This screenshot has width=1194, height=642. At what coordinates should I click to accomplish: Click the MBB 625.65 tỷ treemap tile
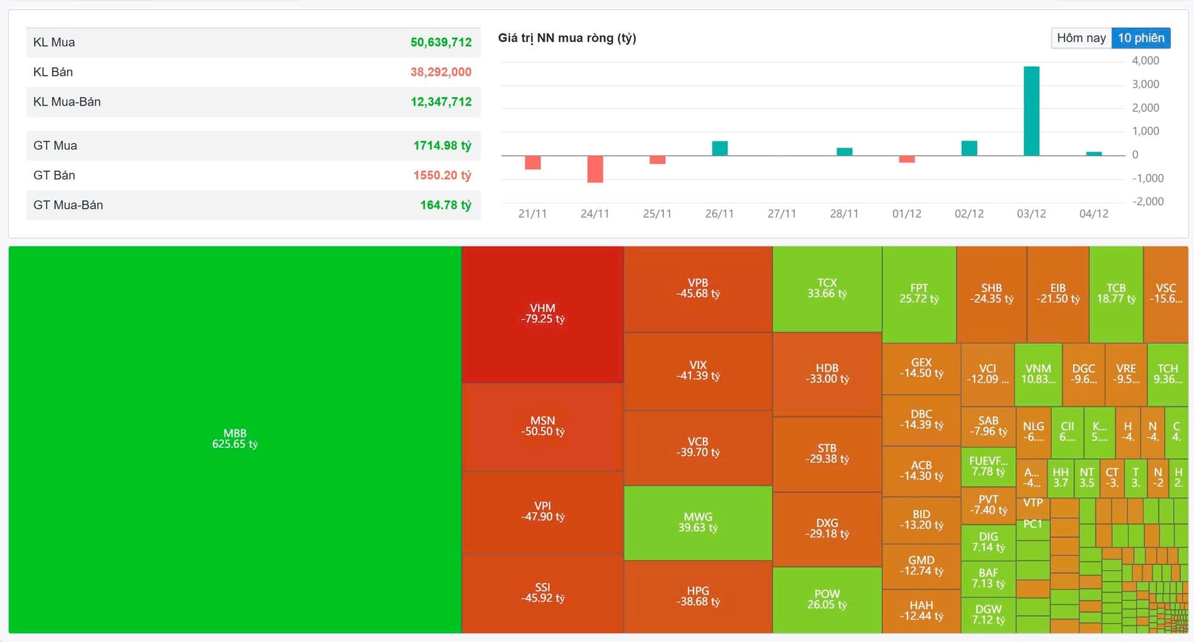pos(234,439)
